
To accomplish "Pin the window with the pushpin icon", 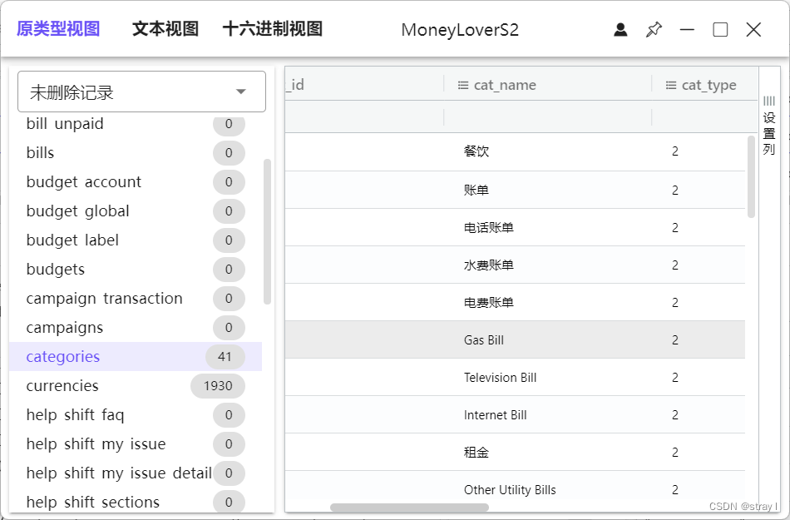I will (x=654, y=30).
